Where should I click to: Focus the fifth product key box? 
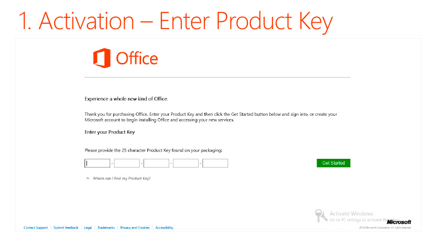[215, 163]
